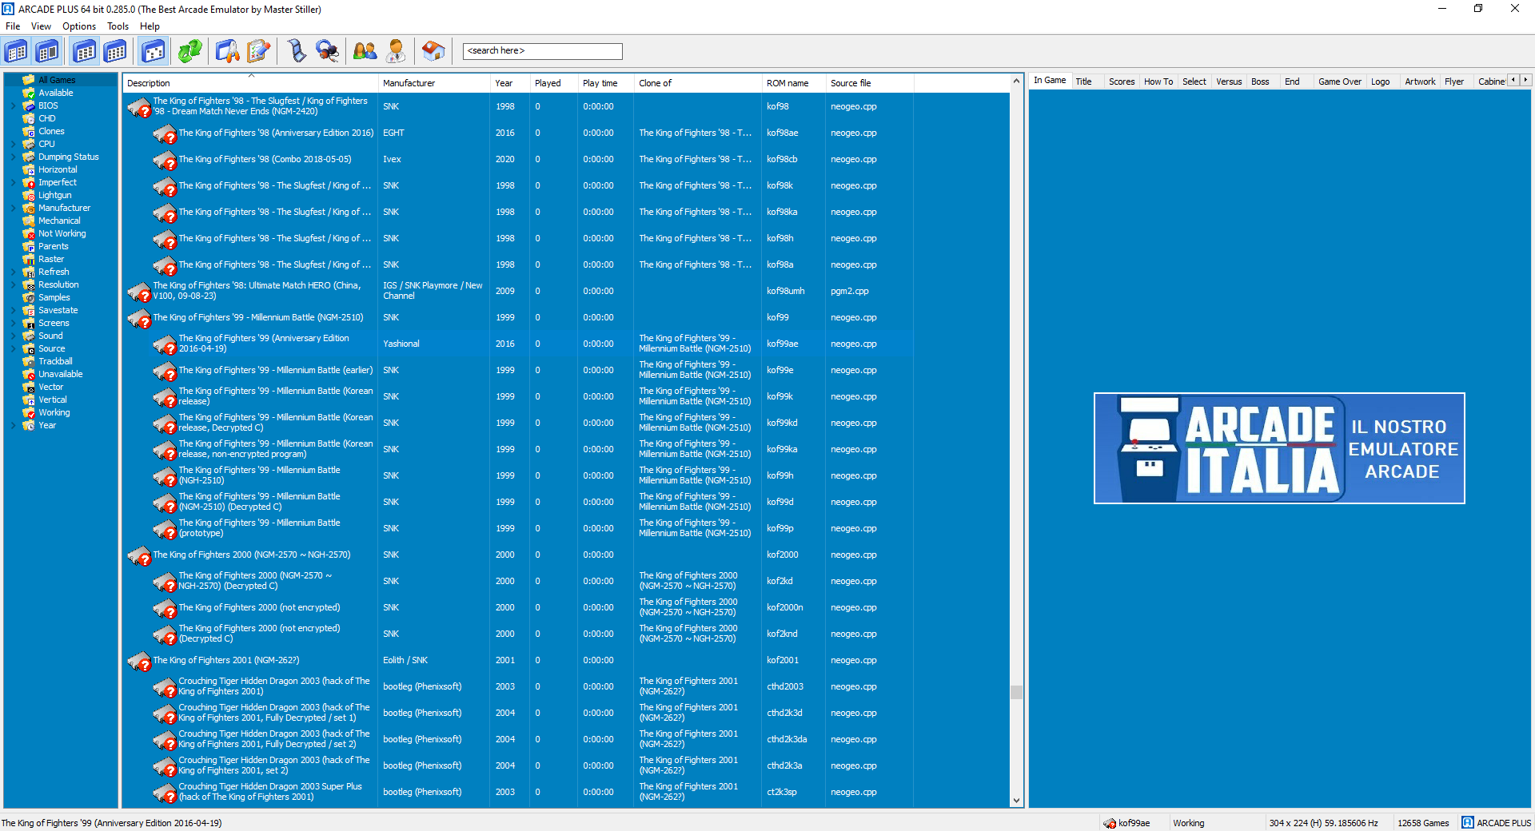Expand the BIOS folder
The width and height of the screenshot is (1535, 831).
coord(14,105)
